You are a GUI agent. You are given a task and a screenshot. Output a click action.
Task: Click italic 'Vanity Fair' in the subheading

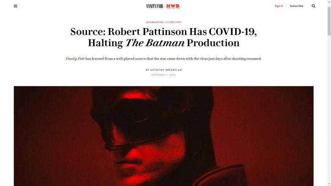tap(75, 59)
